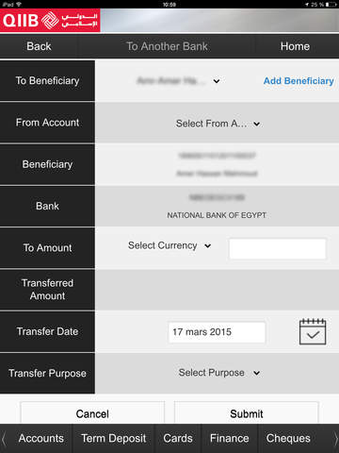Return to the Home screen
Screen dimensions: 339x453
click(295, 46)
